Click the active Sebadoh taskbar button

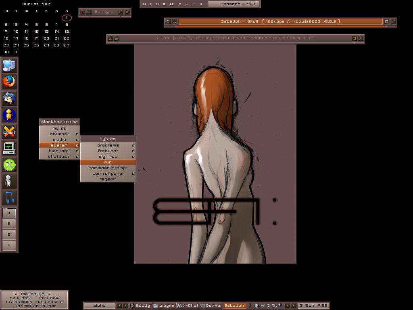coord(234,306)
